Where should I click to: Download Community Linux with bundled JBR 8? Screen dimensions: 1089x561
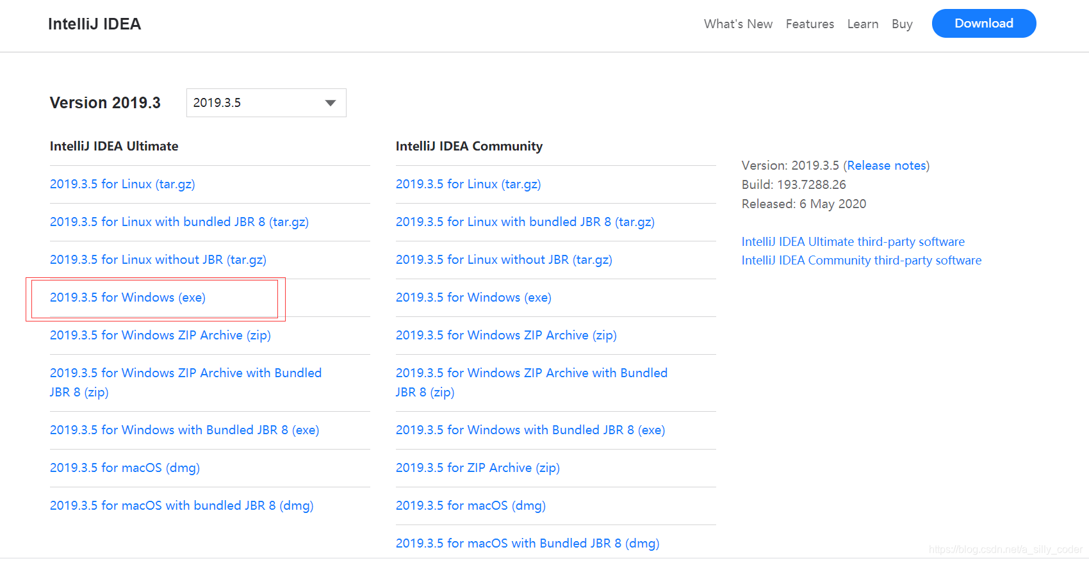click(x=525, y=222)
